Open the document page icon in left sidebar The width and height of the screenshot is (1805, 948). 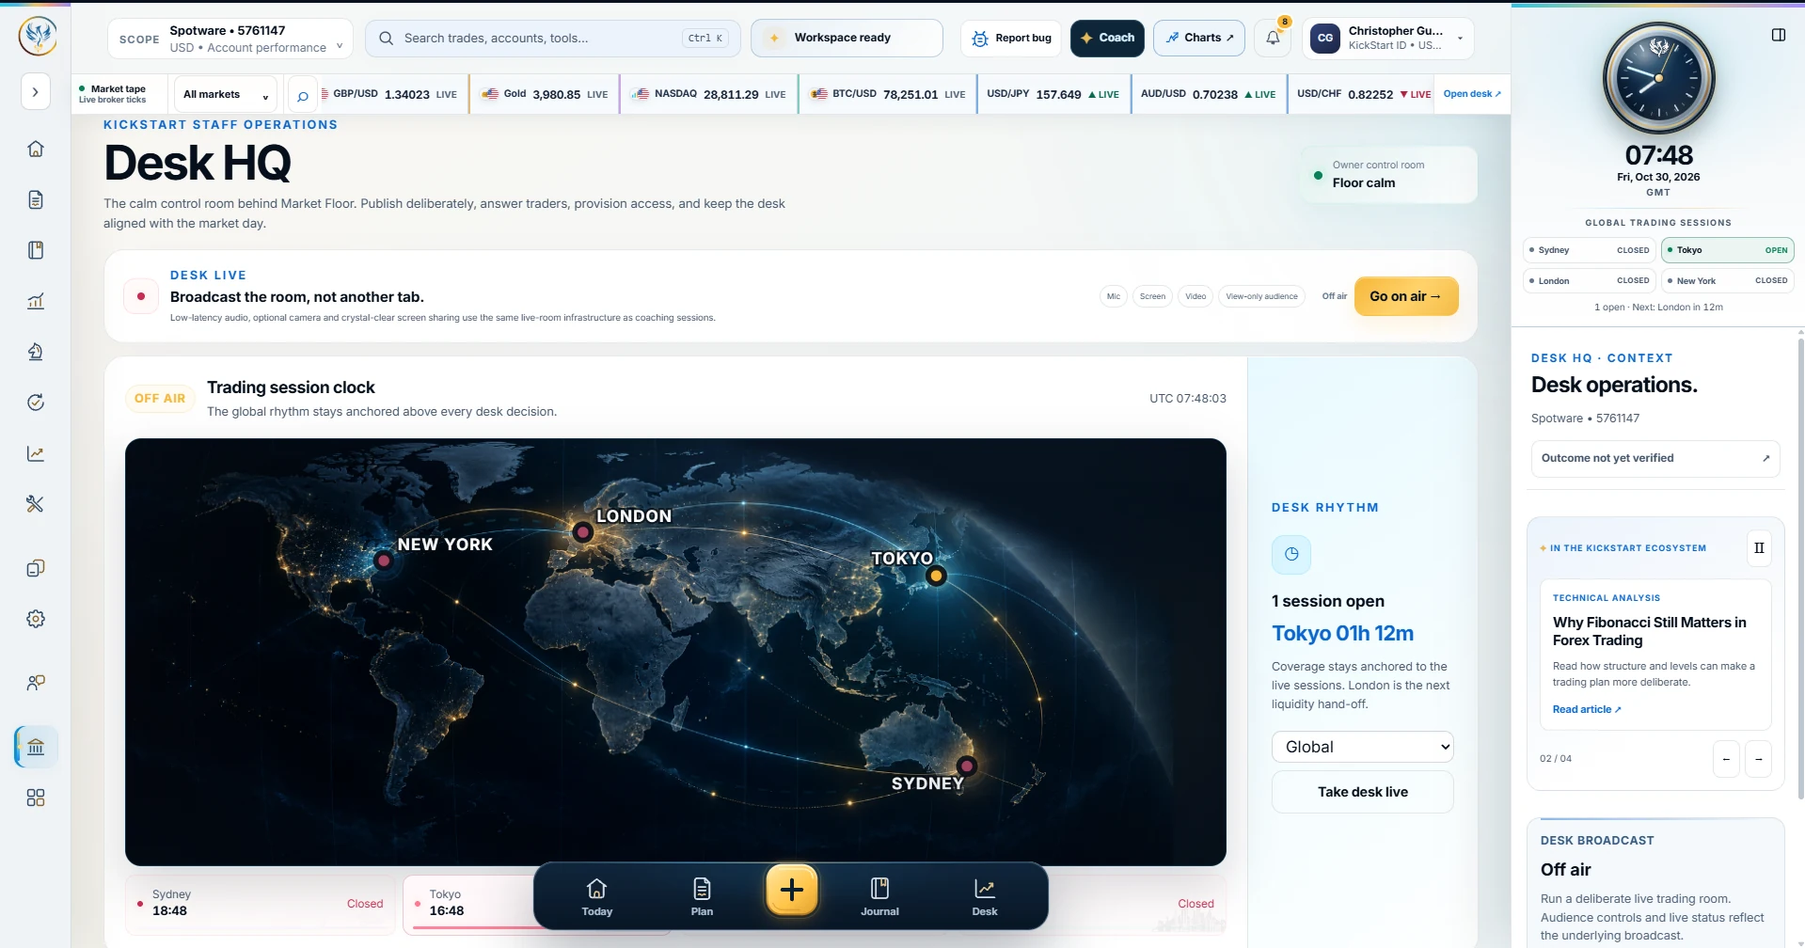36,199
